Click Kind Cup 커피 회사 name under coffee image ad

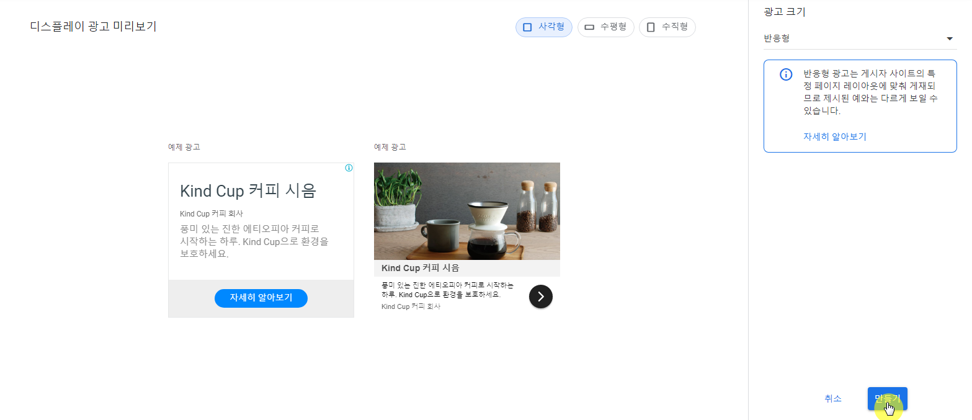(411, 306)
